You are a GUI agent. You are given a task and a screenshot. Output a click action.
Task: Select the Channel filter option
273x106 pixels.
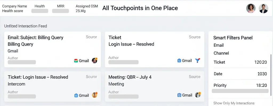coord(221,53)
